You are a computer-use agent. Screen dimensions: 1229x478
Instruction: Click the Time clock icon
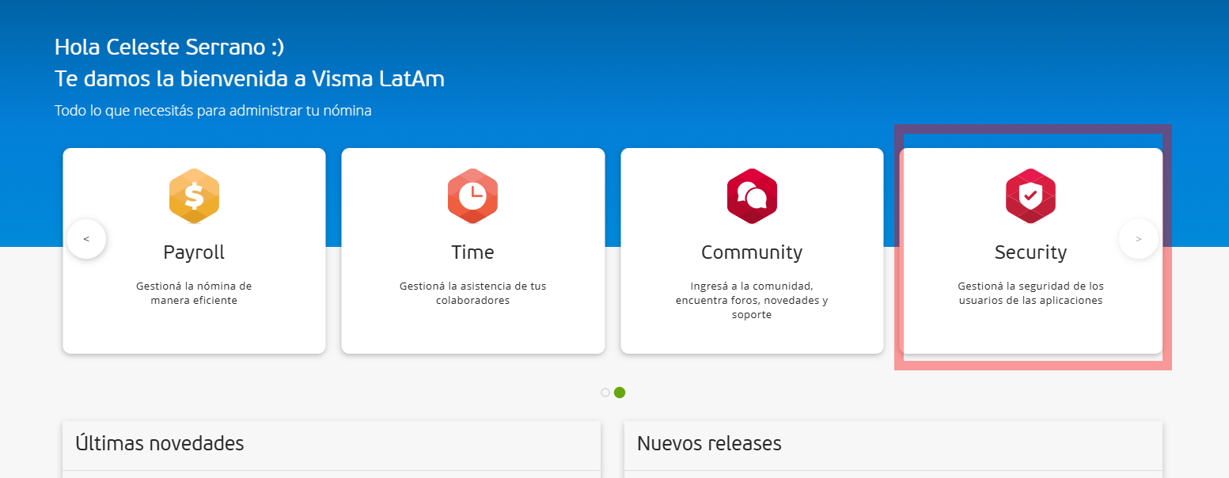472,195
